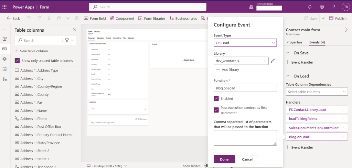The image size is (352, 168).
Task: Switch to the Properties tab
Action: point(294,42)
